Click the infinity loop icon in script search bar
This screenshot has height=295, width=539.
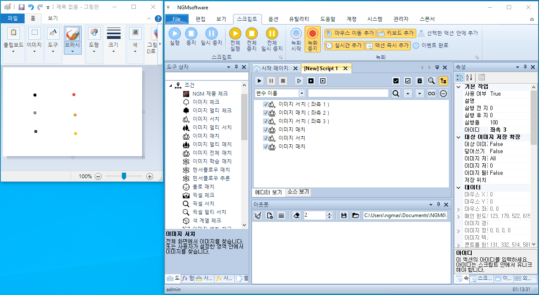pyautogui.click(x=432, y=94)
